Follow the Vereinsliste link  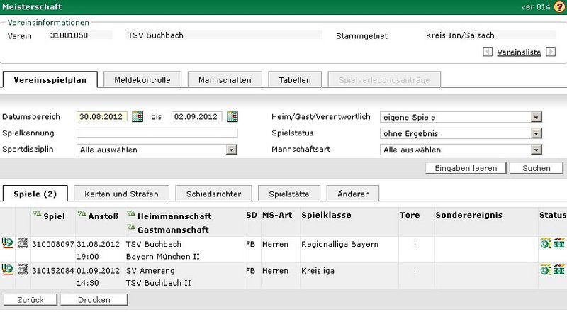coord(519,52)
